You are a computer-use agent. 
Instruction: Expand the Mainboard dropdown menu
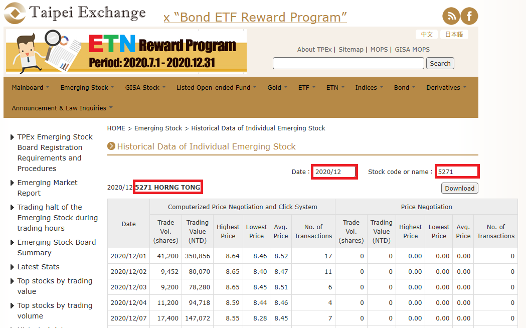point(31,87)
